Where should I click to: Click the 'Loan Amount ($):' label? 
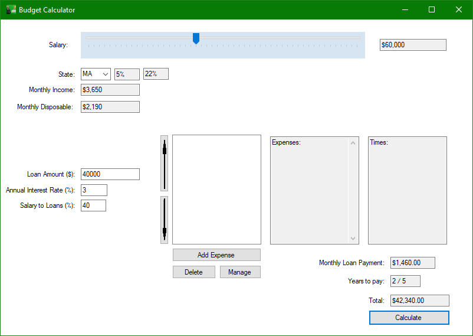(51, 174)
